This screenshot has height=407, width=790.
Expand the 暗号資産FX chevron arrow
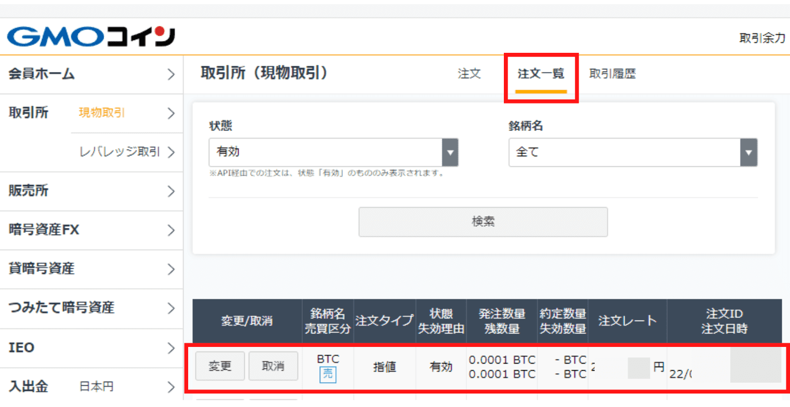point(171,230)
